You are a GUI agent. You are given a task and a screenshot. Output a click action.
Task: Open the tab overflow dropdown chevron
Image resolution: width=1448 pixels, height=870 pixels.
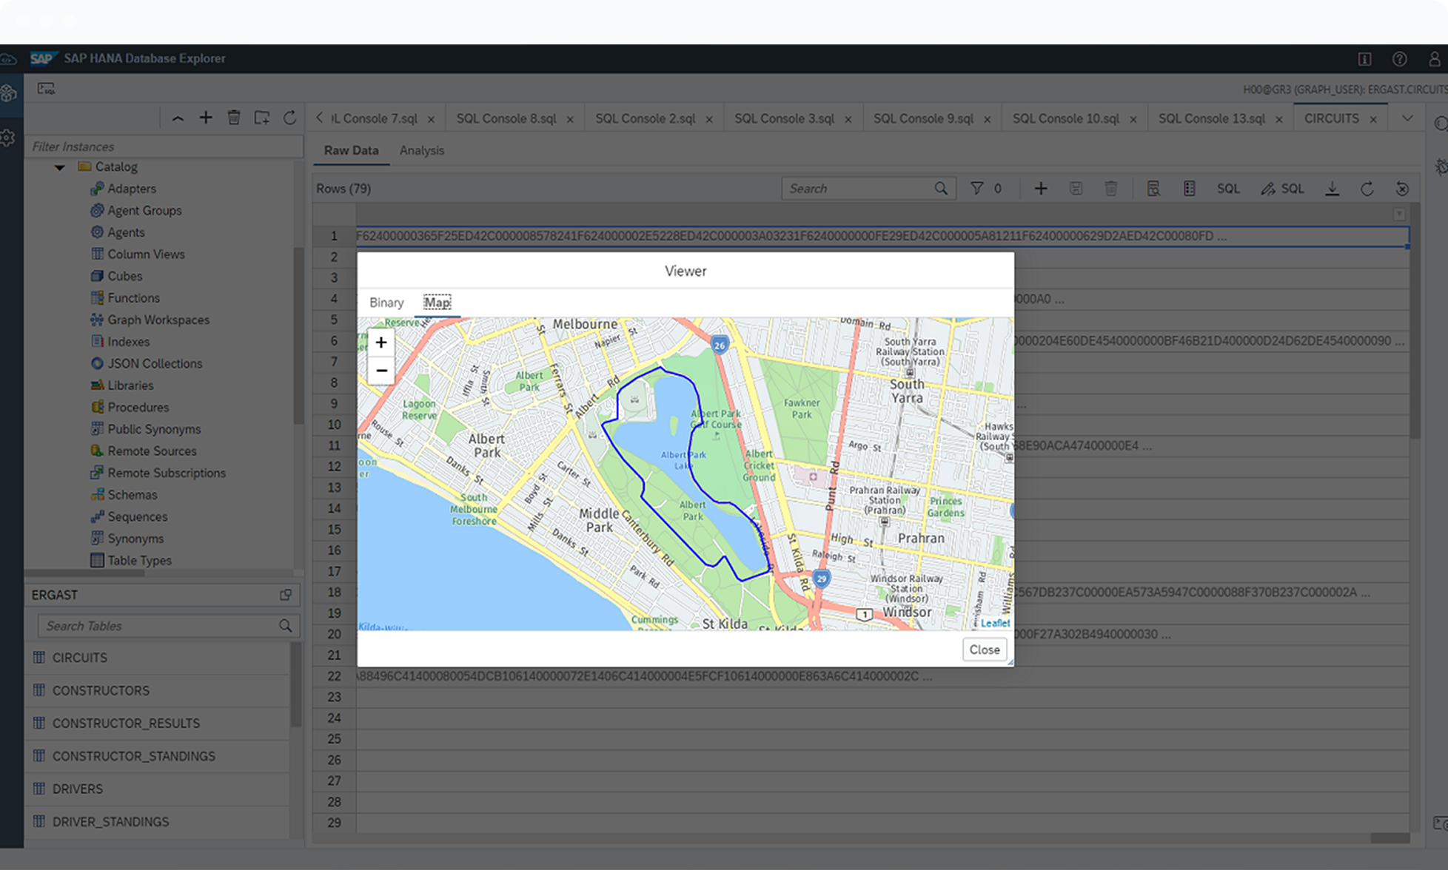1407,118
